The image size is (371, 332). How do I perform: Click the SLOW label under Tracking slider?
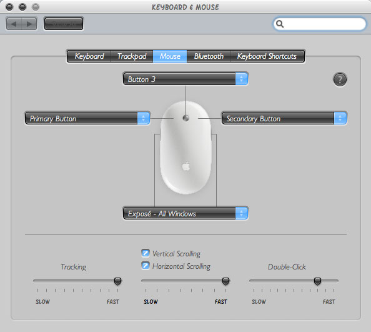(42, 302)
